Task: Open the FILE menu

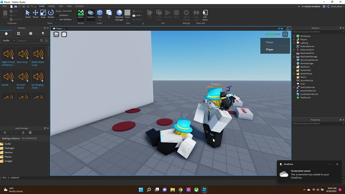Action: (x=4, y=6)
